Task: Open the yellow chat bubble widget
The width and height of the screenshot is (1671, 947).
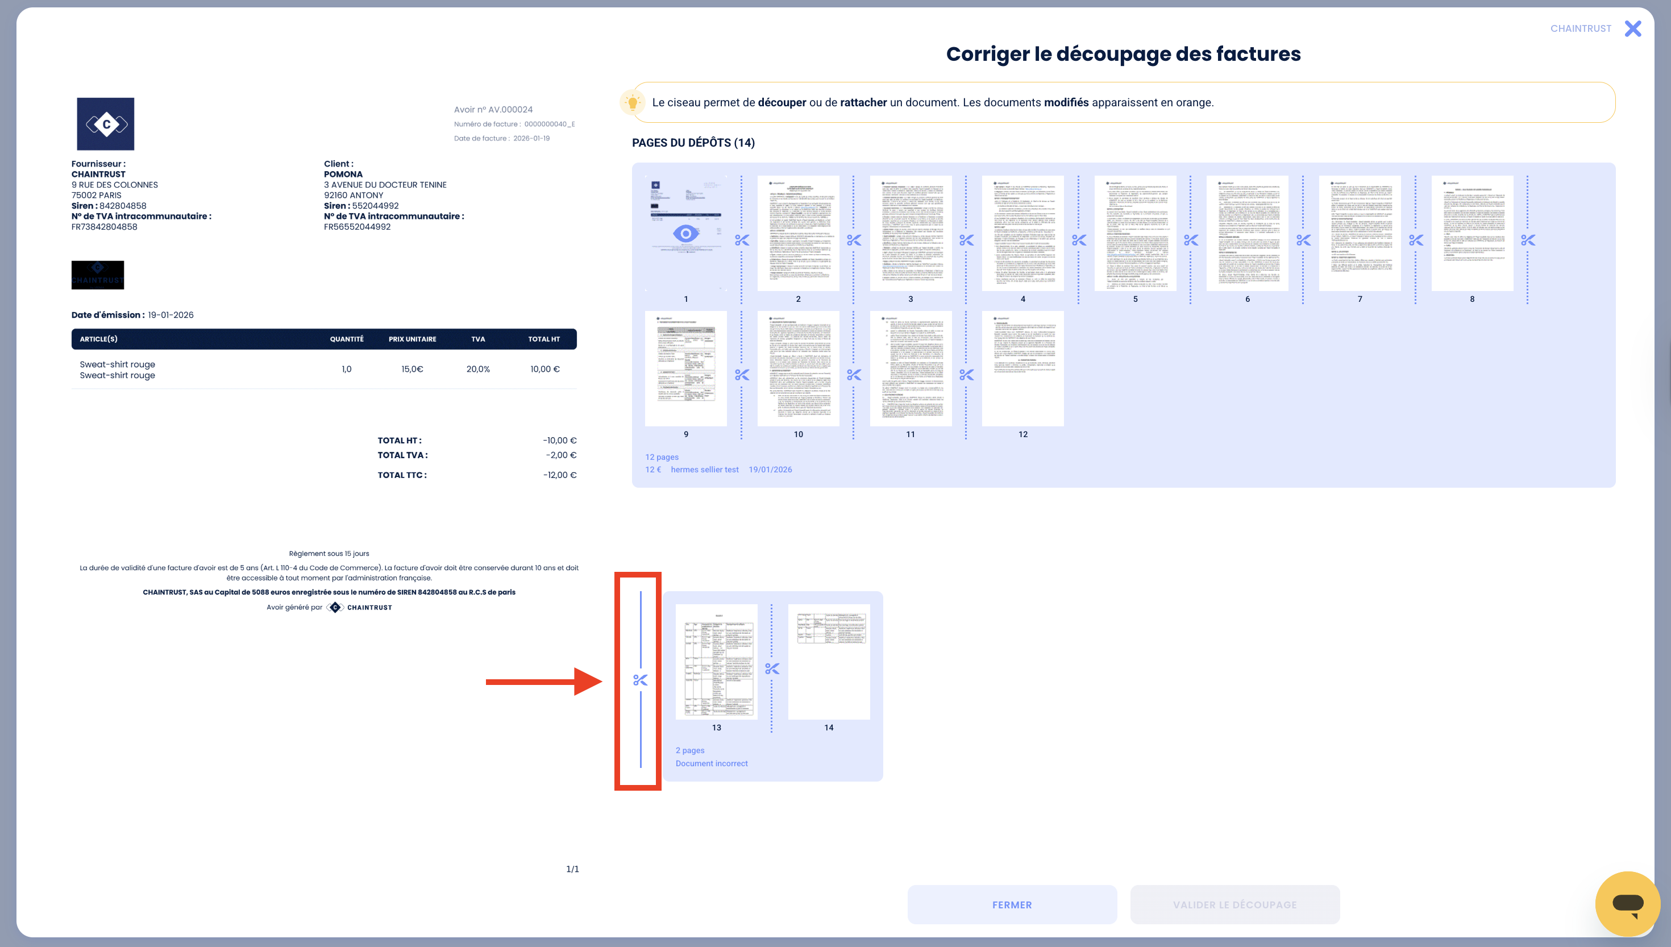Action: pos(1627,903)
